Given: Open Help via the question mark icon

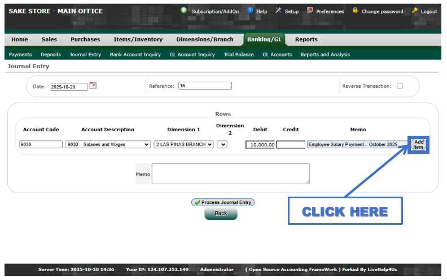Looking at the screenshot, I should pos(250,11).
